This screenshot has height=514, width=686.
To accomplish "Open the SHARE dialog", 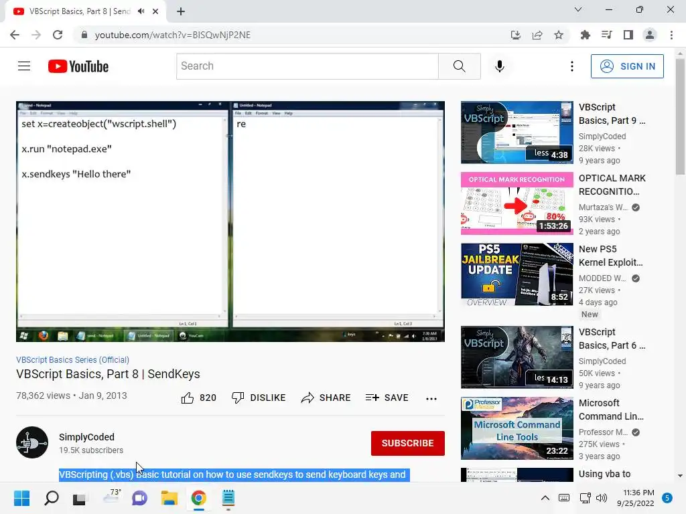I will [x=326, y=398].
